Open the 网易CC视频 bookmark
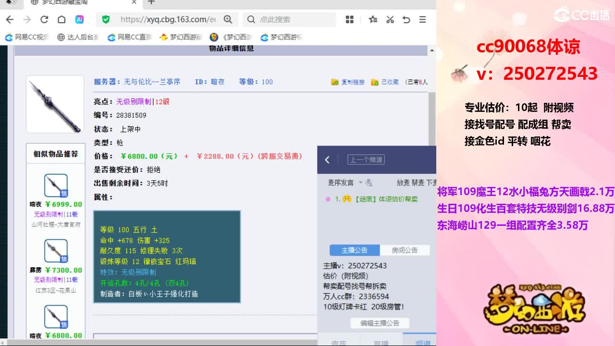Screen dimensions: 615x346 28,37
